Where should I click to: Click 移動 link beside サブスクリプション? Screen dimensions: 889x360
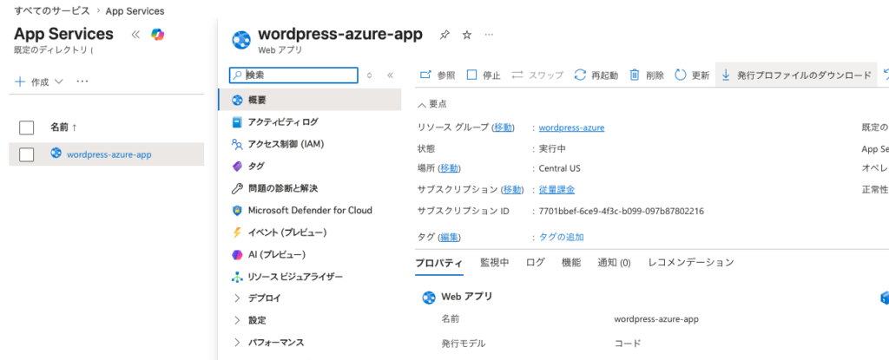tap(512, 189)
